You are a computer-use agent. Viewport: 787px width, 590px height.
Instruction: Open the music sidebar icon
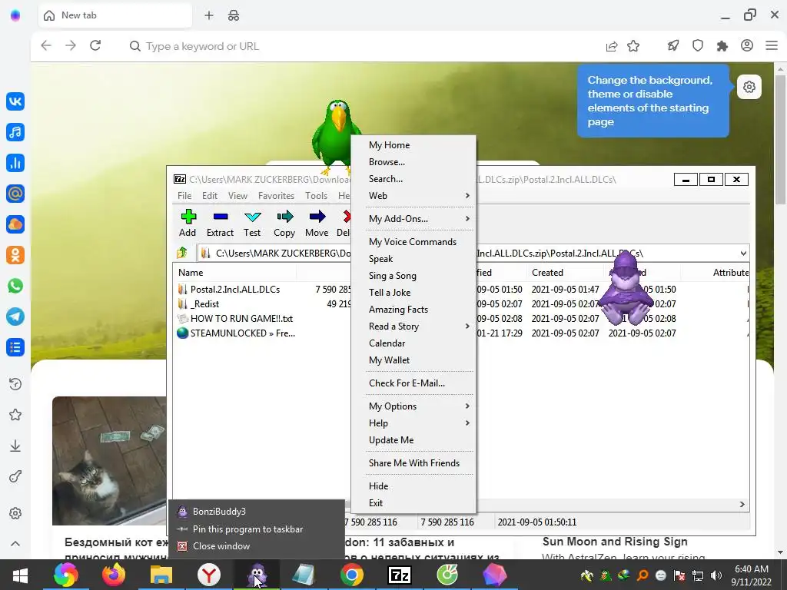[15, 132]
